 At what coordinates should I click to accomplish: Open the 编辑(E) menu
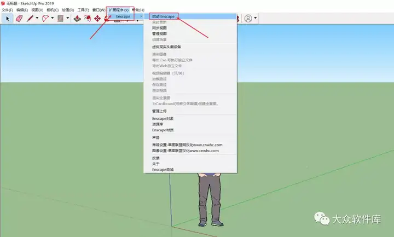[22, 10]
